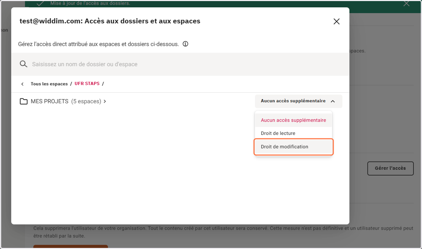Screen dimensions: 422x249
Task: Click the info icon beside the access description
Action: click(186, 44)
